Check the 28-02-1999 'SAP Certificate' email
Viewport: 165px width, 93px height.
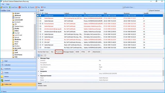coord(38,21)
